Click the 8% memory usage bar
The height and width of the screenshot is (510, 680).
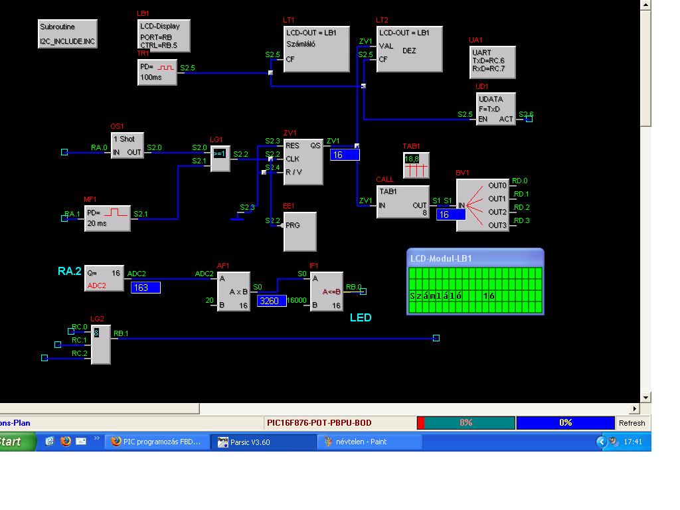[x=466, y=423]
